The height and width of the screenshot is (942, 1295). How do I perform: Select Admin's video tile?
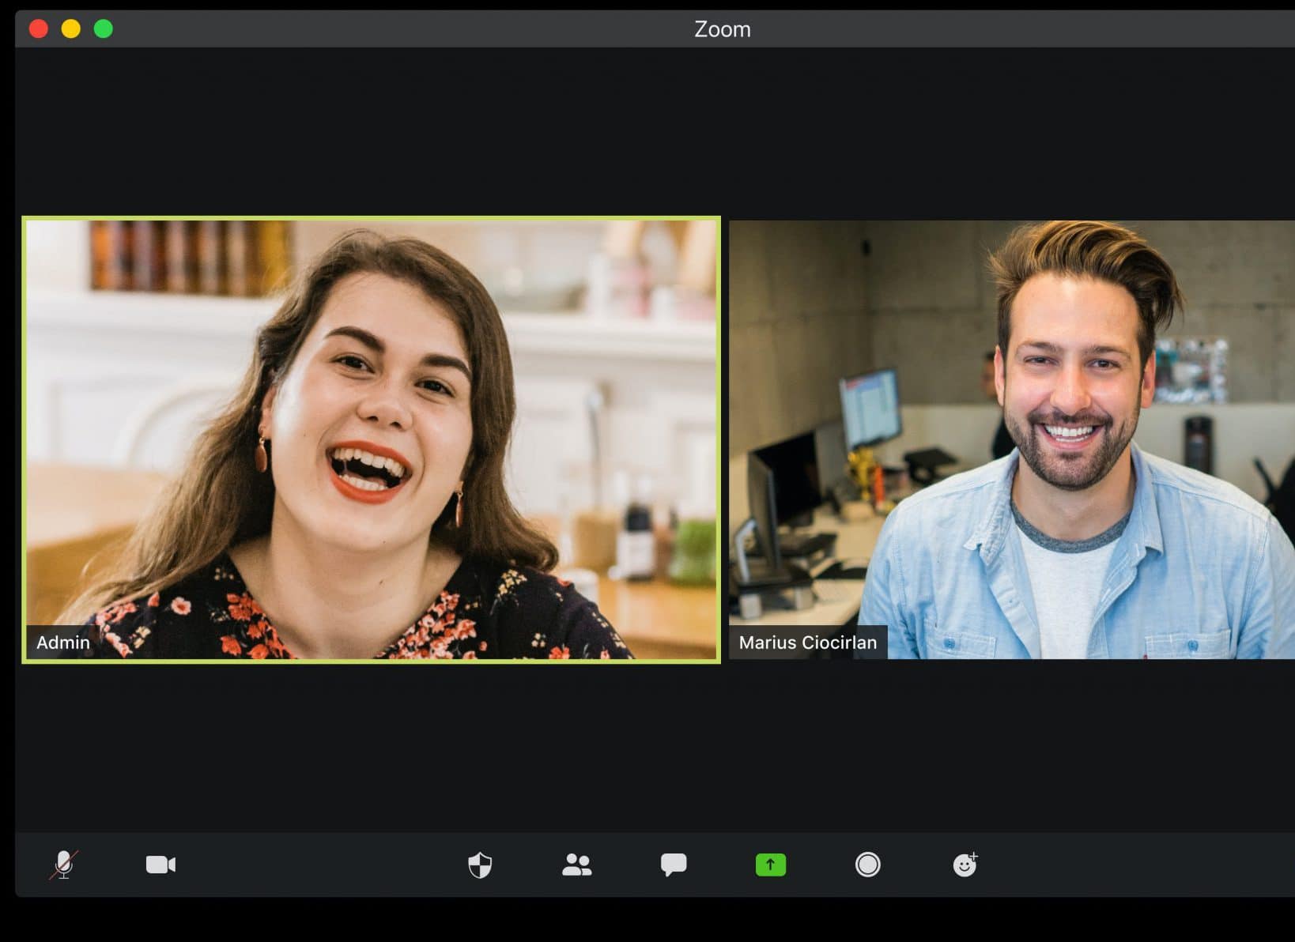pyautogui.click(x=372, y=439)
